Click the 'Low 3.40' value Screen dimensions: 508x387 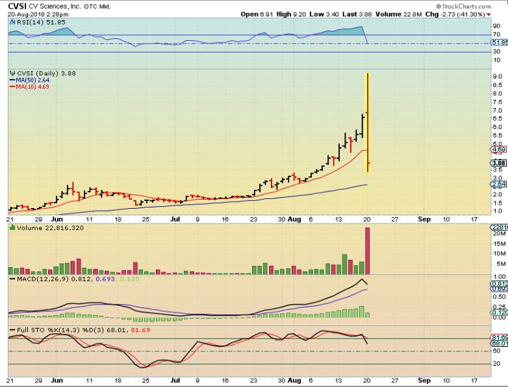point(324,14)
